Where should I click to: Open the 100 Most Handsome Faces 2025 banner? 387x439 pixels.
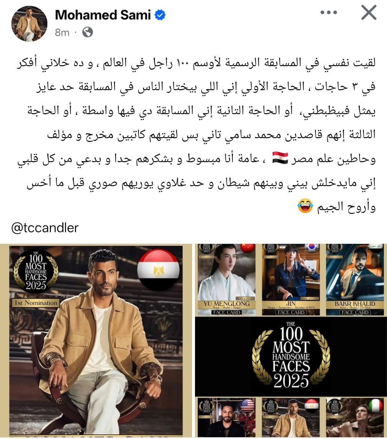[291, 356]
